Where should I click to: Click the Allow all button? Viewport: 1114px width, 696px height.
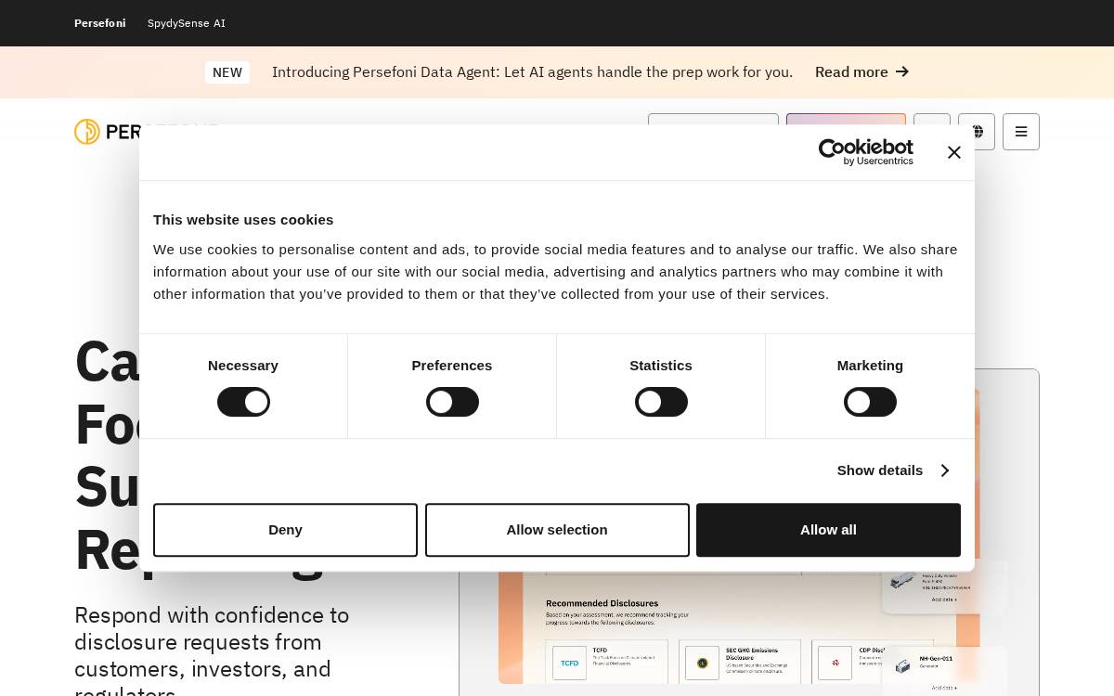click(828, 530)
